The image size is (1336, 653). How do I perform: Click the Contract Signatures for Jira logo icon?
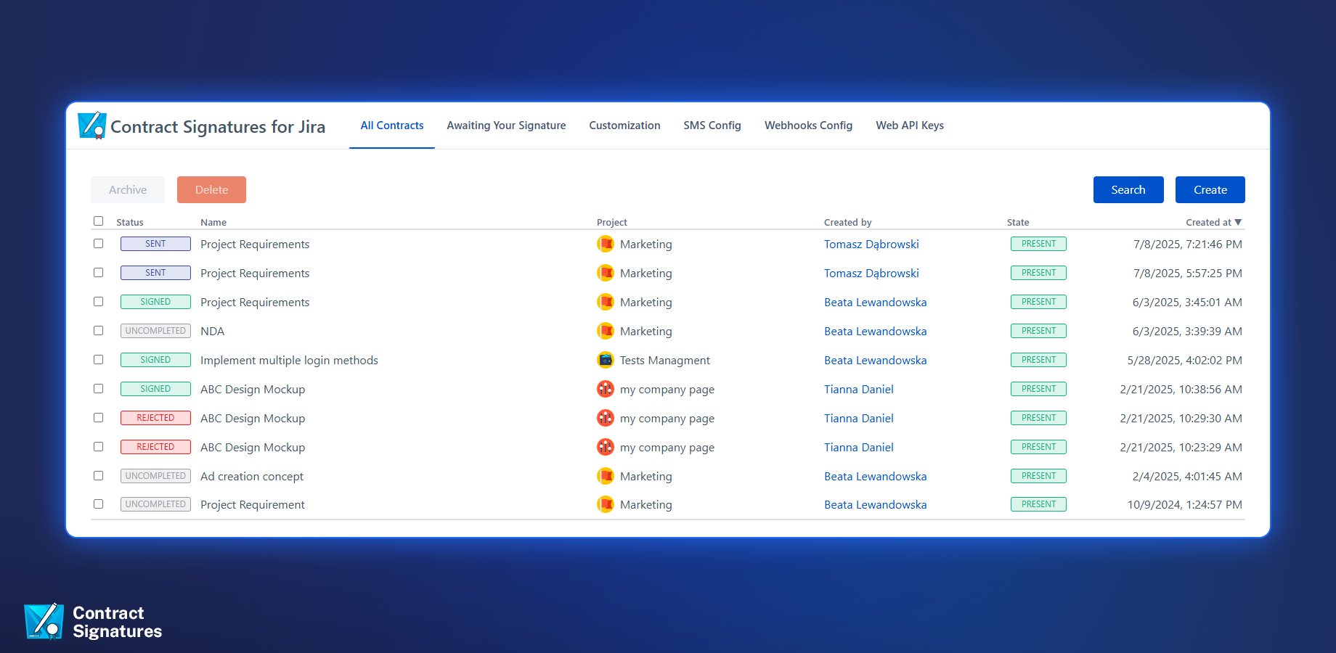(92, 126)
